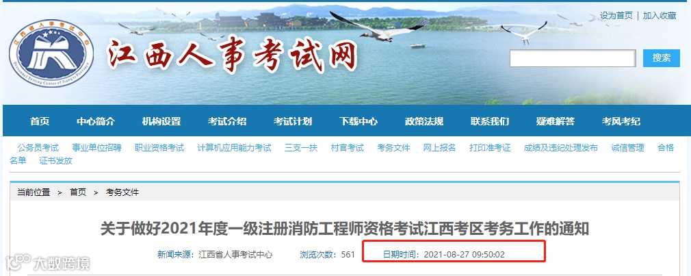691x276 pixels.
Task: Click 公务员考试 sub-navigation link
Action: tap(38, 148)
